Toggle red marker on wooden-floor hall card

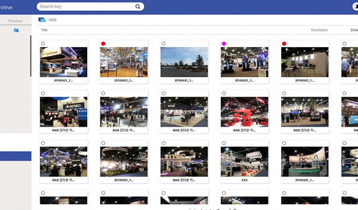pos(103,44)
